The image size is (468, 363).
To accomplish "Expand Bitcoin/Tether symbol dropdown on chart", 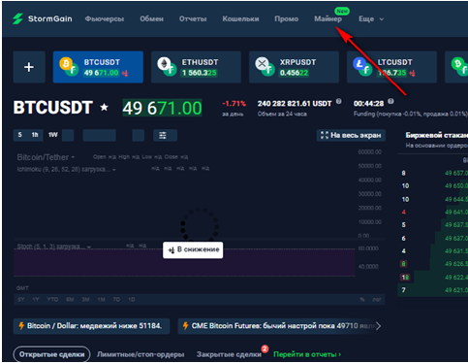I will coord(73,157).
